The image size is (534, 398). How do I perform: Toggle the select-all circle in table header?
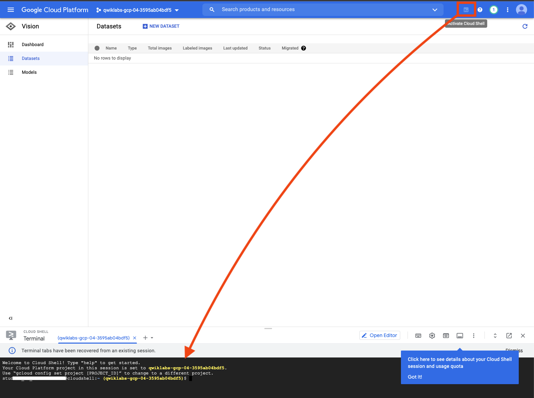[x=97, y=48]
